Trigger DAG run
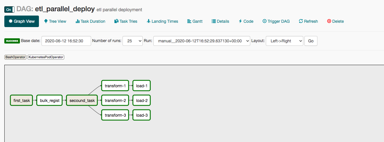Viewport: 384px width, 142px height. pos(276,21)
